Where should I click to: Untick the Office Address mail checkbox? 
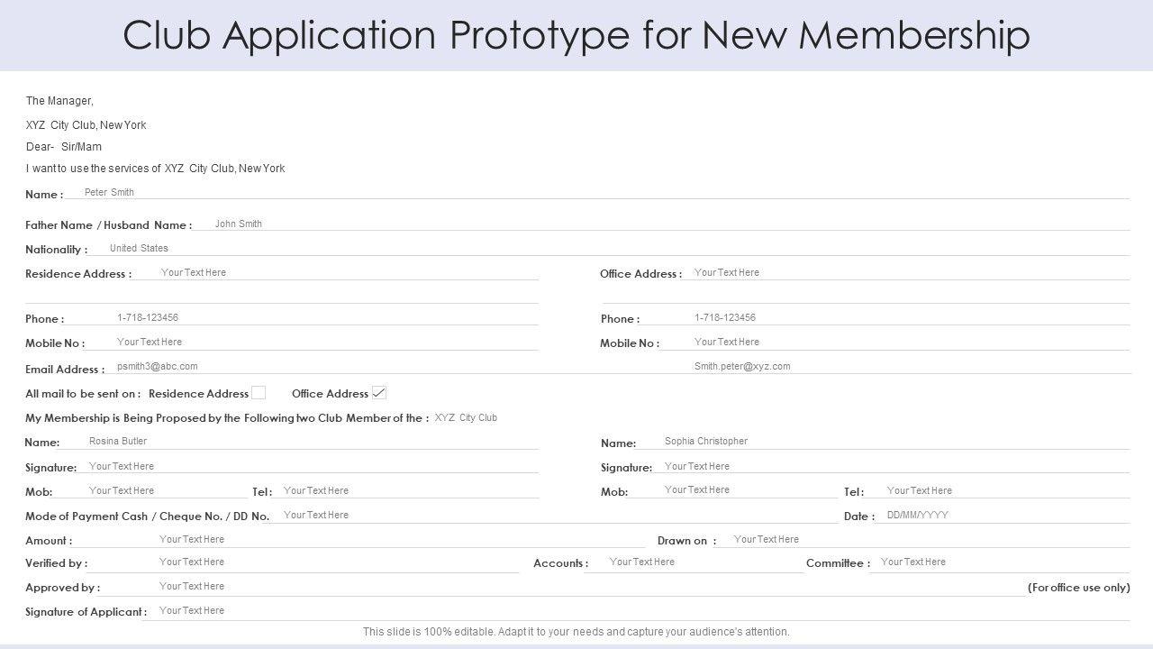coord(379,392)
